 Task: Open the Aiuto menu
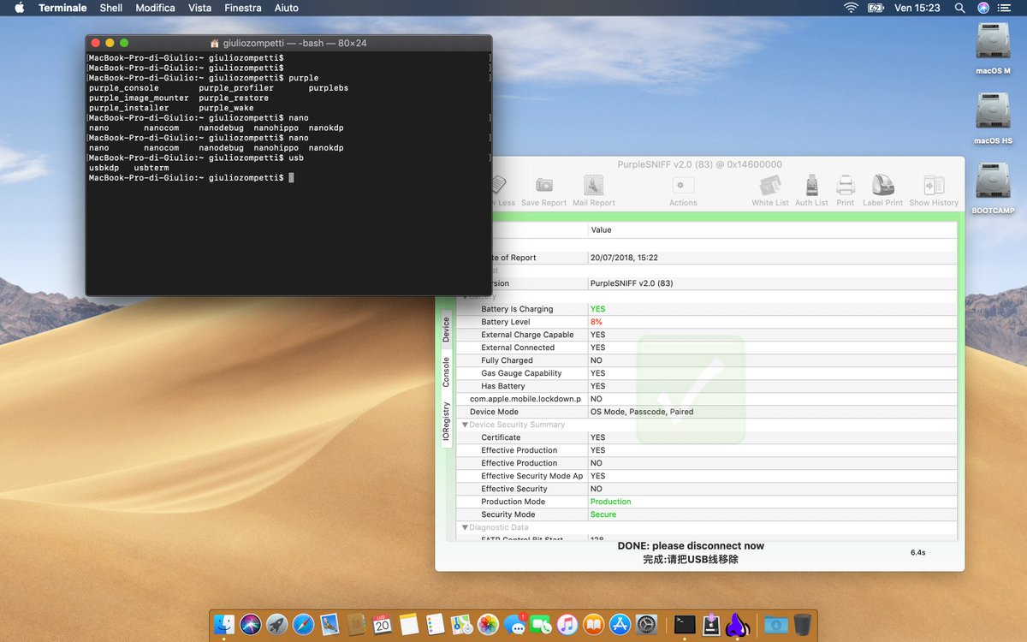(287, 8)
